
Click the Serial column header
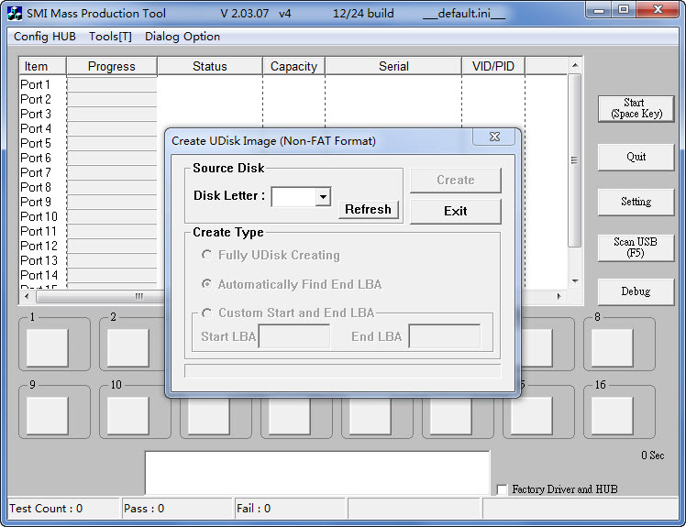tap(393, 67)
